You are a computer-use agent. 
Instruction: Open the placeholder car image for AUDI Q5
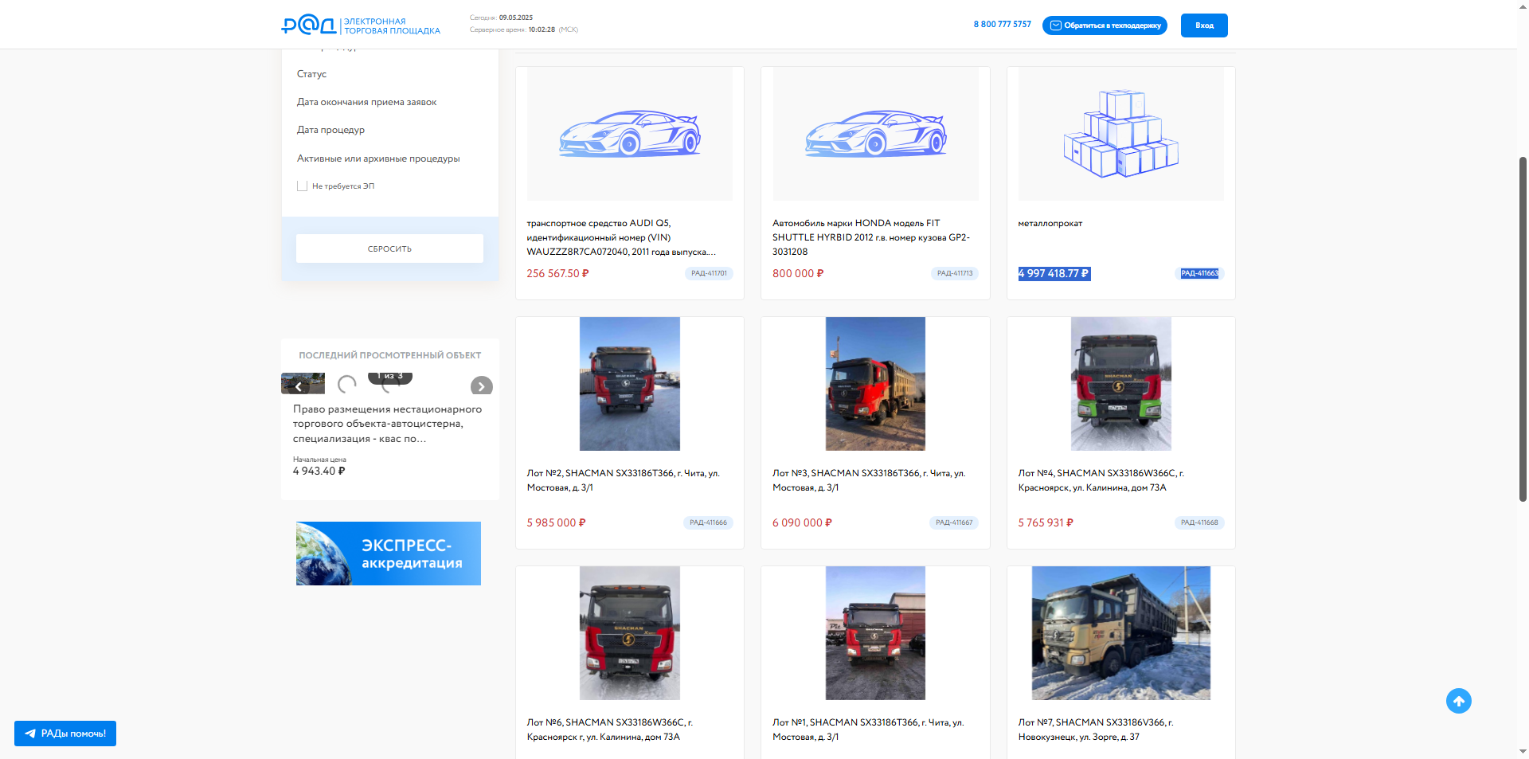coord(629,134)
